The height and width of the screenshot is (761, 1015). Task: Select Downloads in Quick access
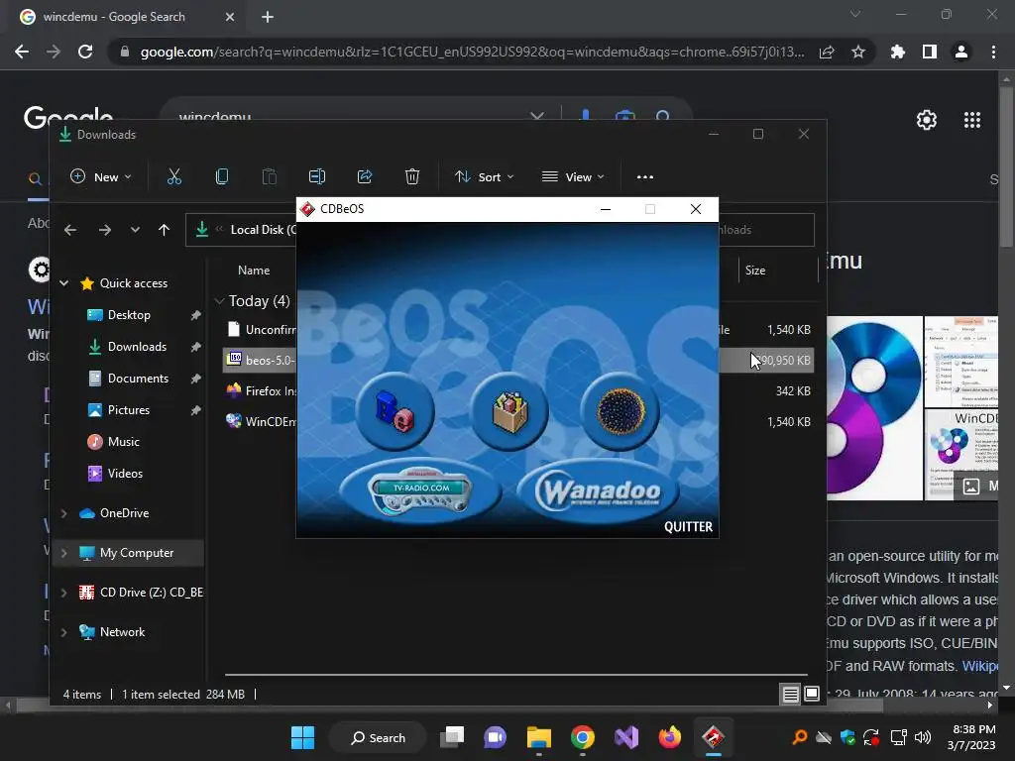[x=137, y=347]
